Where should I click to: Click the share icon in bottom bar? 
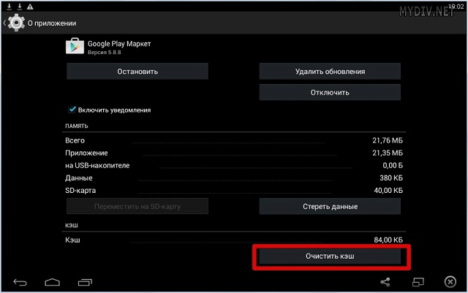[385, 282]
